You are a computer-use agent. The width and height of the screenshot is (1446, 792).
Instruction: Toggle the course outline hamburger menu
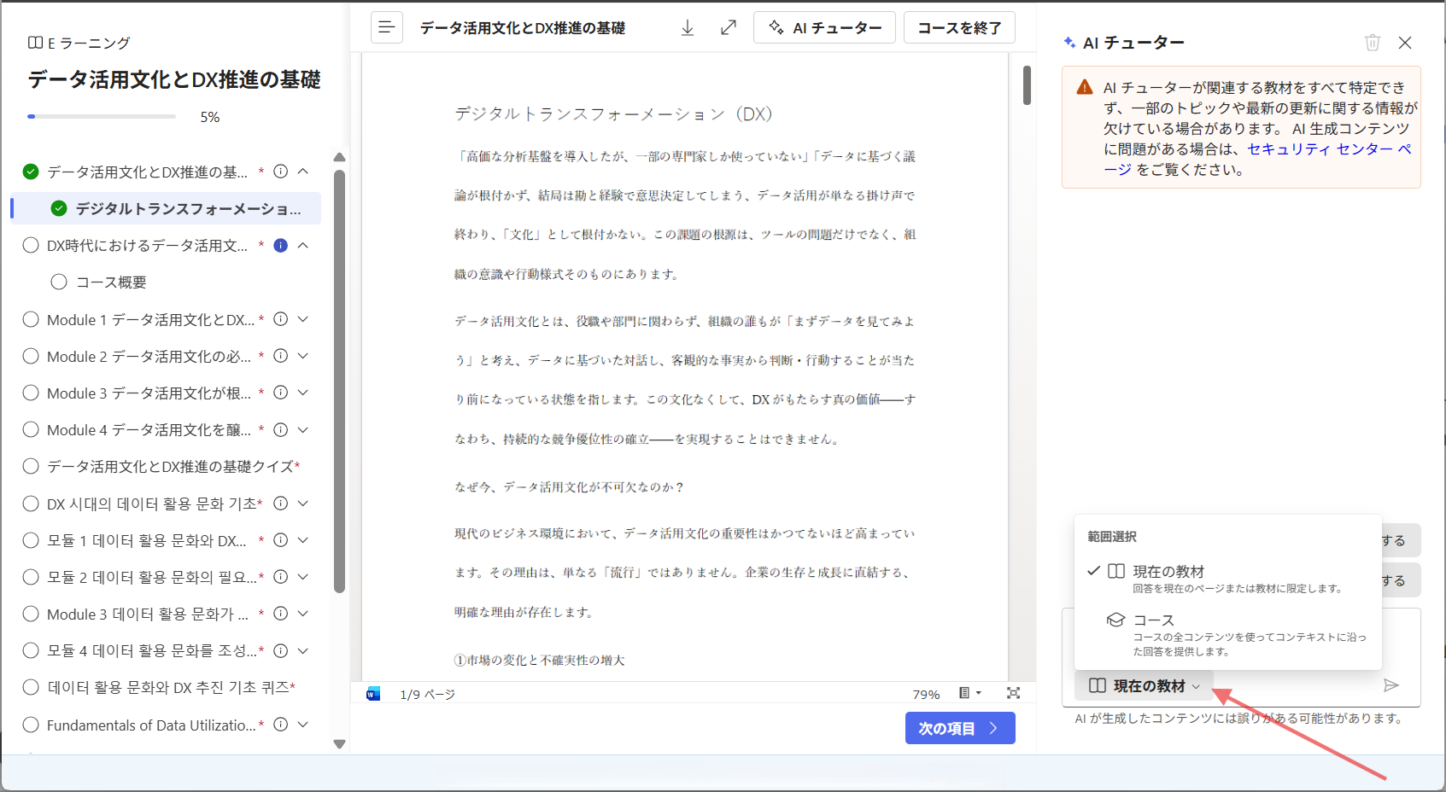(387, 27)
